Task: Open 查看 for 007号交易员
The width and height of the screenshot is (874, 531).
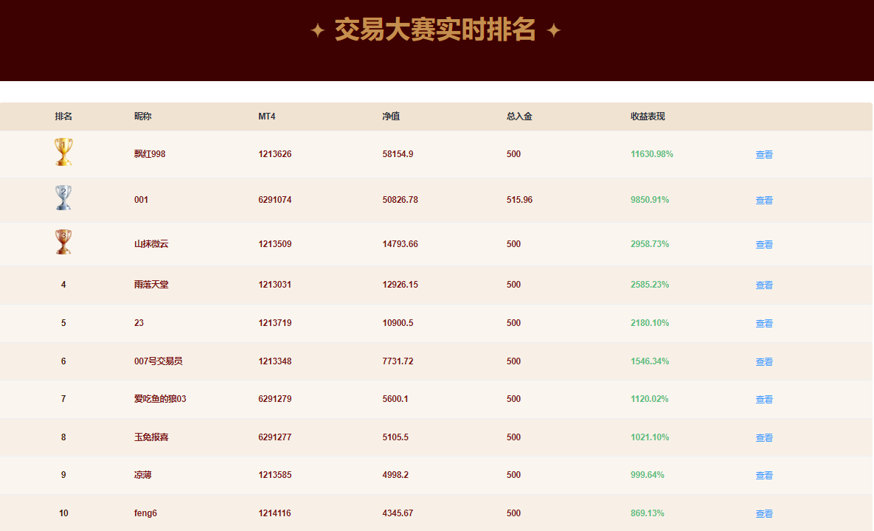Action: click(x=763, y=361)
